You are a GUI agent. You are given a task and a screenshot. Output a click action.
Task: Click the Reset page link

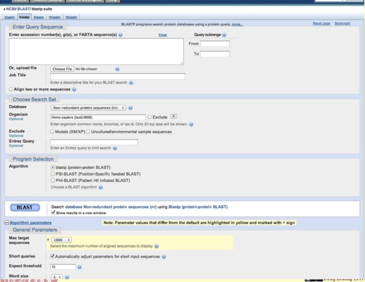[321, 23]
